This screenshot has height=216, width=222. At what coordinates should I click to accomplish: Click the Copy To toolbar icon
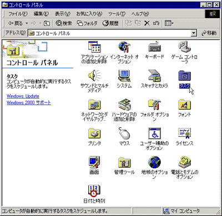click(x=138, y=23)
